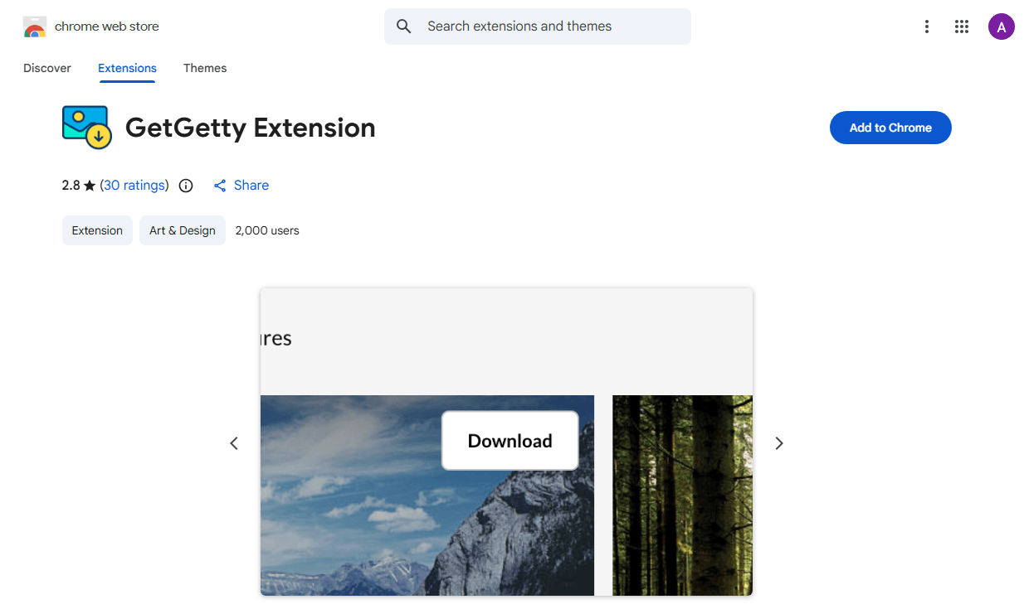Open the 30 ratings link
This screenshot has width=1024, height=609.
click(134, 186)
